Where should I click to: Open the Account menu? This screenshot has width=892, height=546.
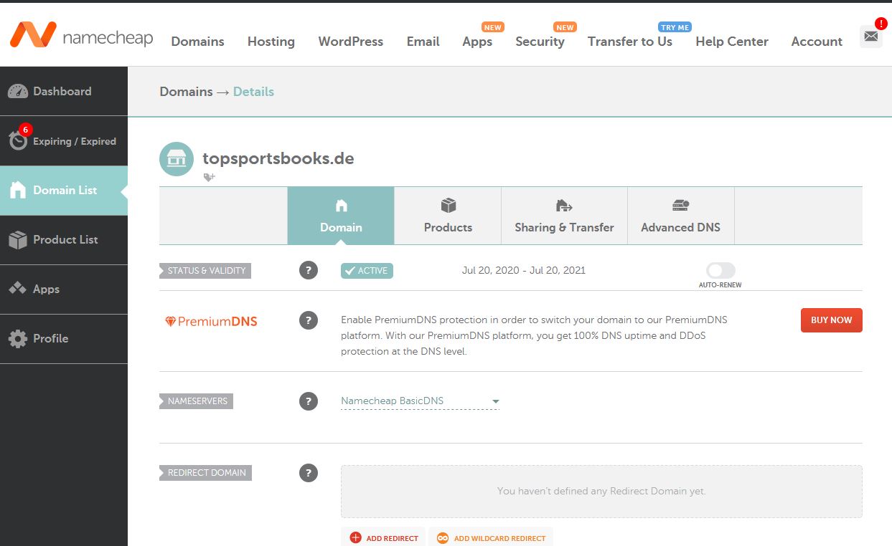click(x=817, y=42)
